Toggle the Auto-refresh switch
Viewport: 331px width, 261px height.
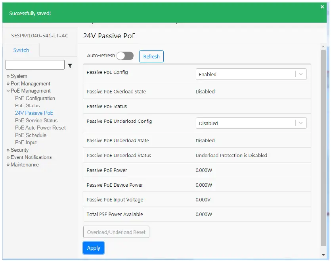pos(125,56)
